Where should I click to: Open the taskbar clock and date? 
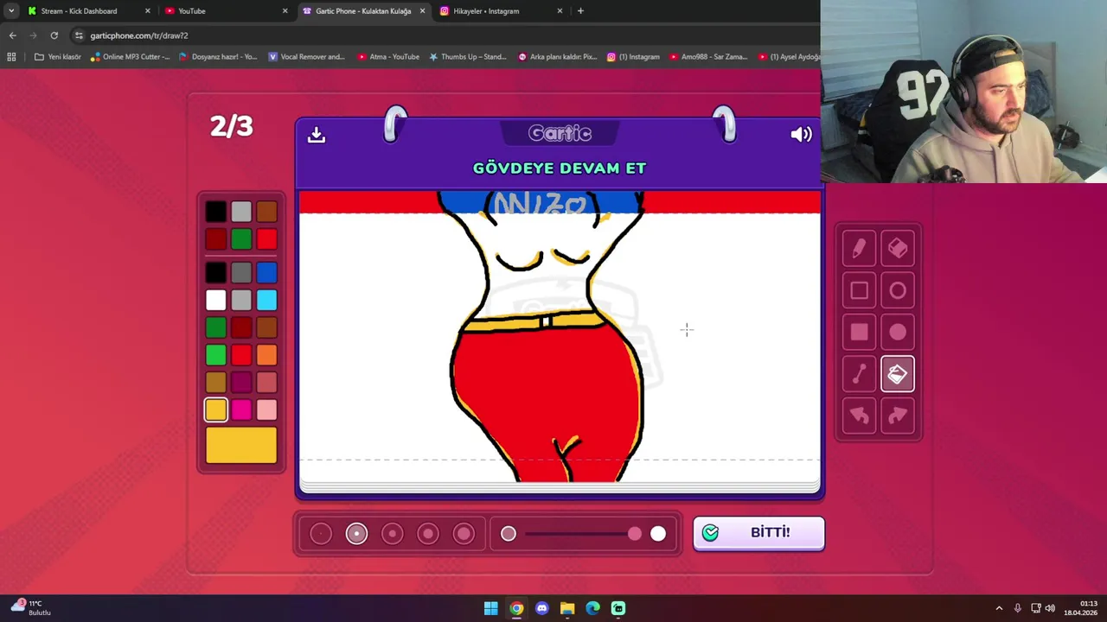(1082, 608)
